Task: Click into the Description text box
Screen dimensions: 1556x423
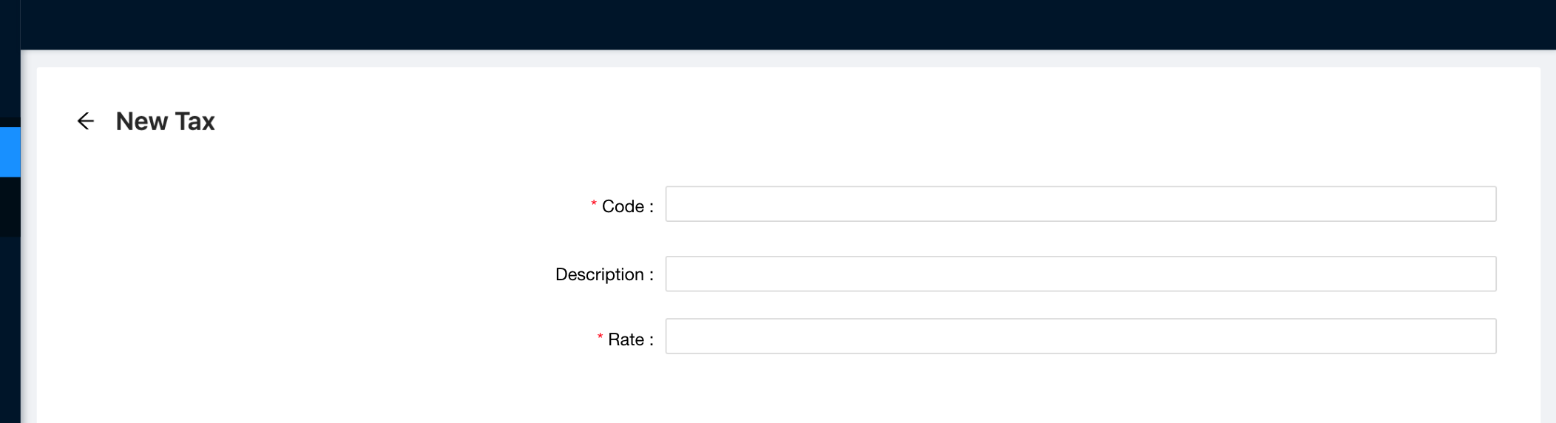Action: pos(1080,274)
